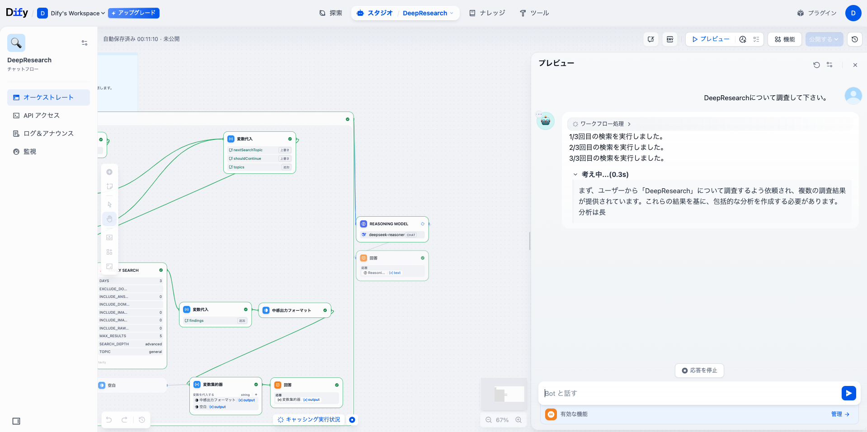Toggle the annotation icon in the top toolbar
The width and height of the screenshot is (867, 432).
coord(651,39)
